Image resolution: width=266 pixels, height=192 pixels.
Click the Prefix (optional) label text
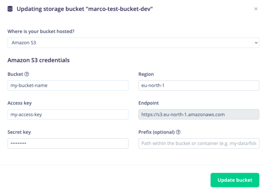click(x=156, y=132)
